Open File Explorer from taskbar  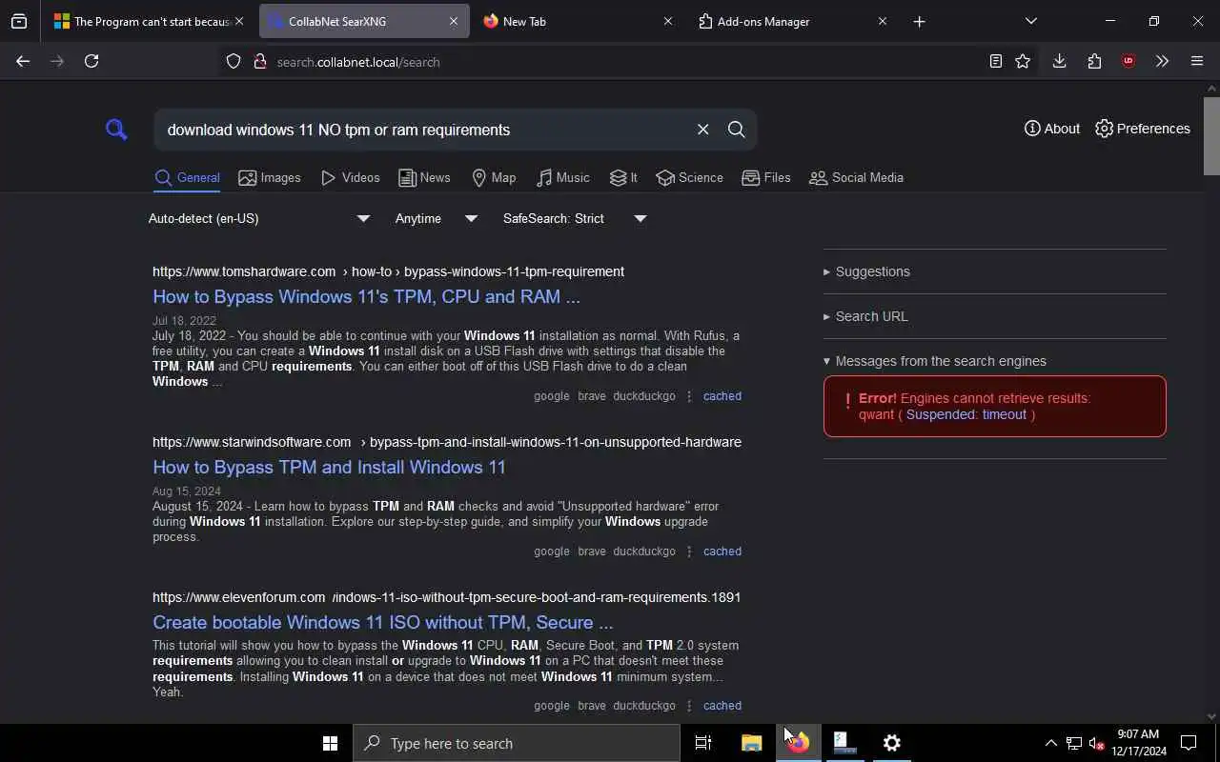[751, 743]
